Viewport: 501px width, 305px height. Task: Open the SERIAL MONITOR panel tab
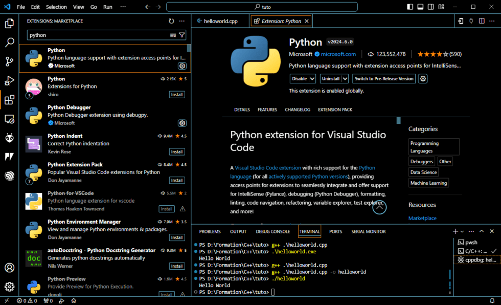369,231
